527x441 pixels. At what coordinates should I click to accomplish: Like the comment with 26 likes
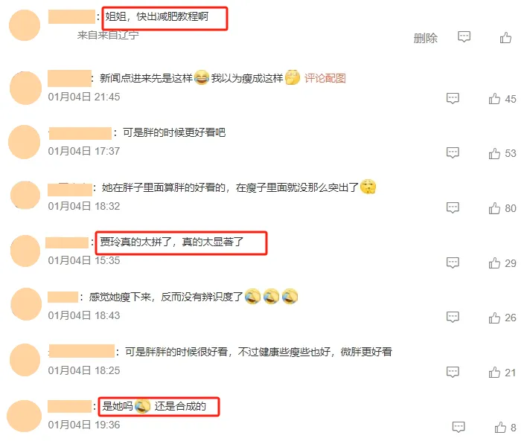[494, 318]
